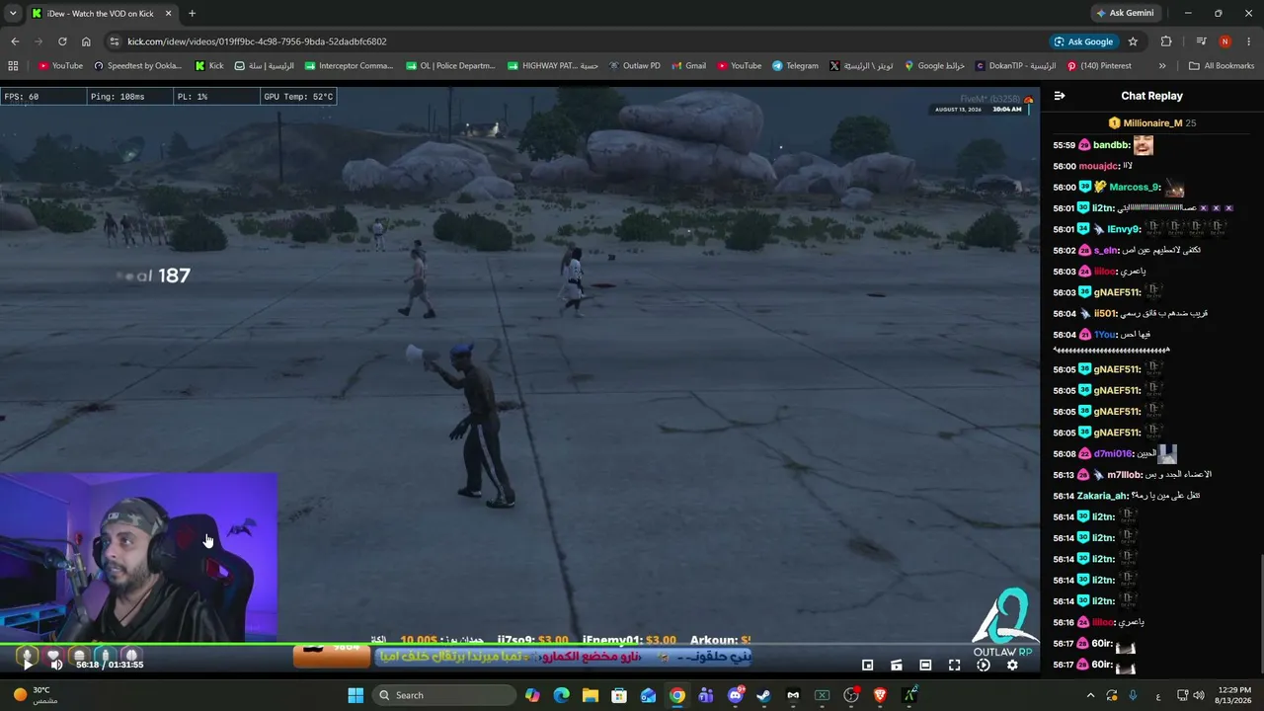Screen dimensions: 1264x711
Task: Open Steam from the taskbar
Action: coord(763,695)
